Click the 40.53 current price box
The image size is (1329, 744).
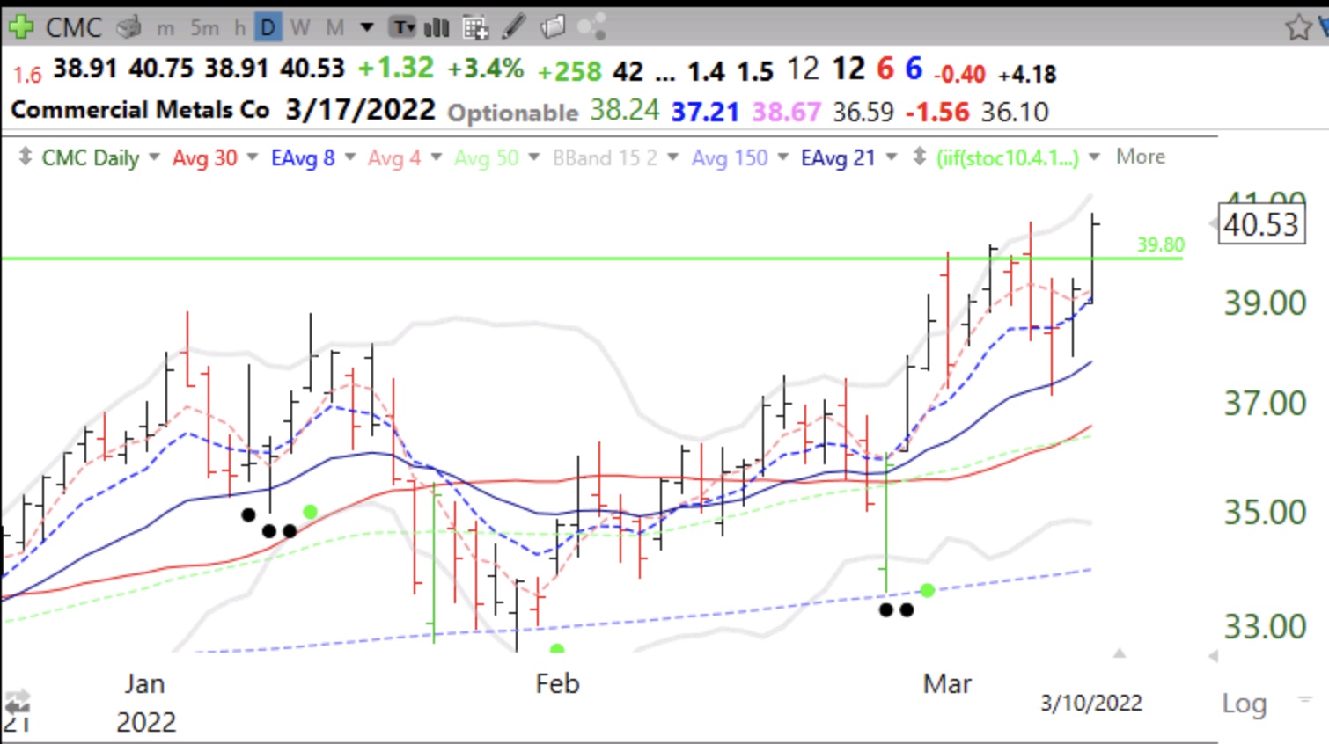1261,225
